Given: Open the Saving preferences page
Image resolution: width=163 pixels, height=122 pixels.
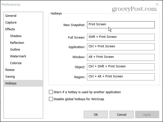Looking at the screenshot, I should [10, 76].
